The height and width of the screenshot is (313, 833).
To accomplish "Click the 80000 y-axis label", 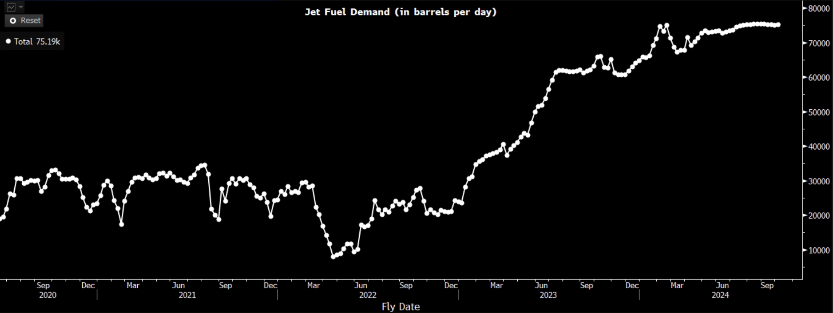I will 819,8.
